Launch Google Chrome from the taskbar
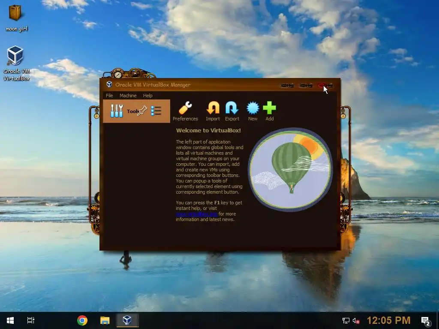The width and height of the screenshot is (439, 329). [82, 320]
